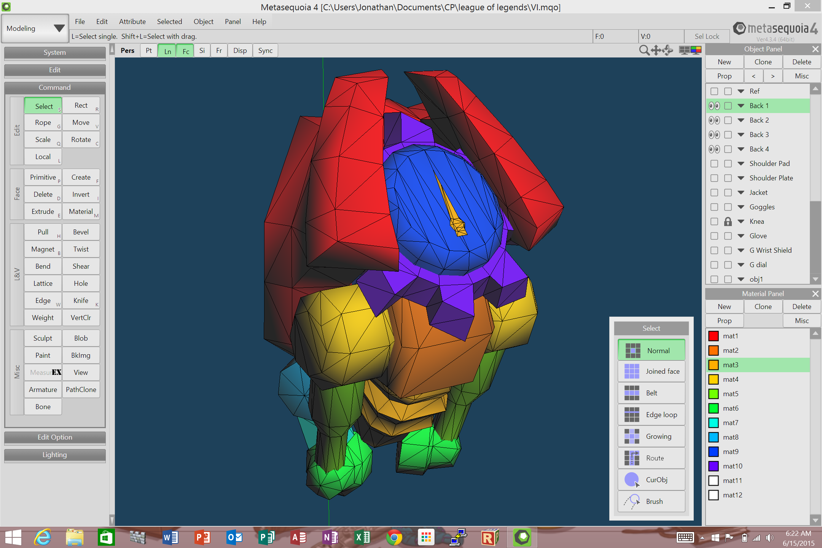Collapse the G Wrist Shield arrow
Viewport: 822px width, 548px height.
pyautogui.click(x=741, y=250)
